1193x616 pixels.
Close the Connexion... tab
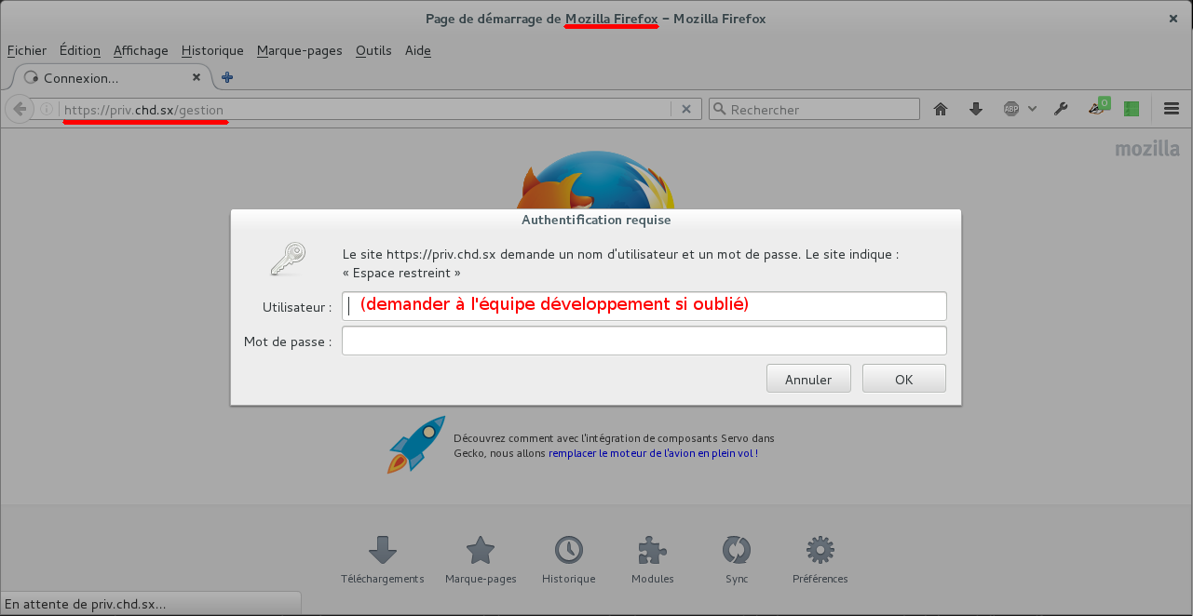tap(197, 77)
